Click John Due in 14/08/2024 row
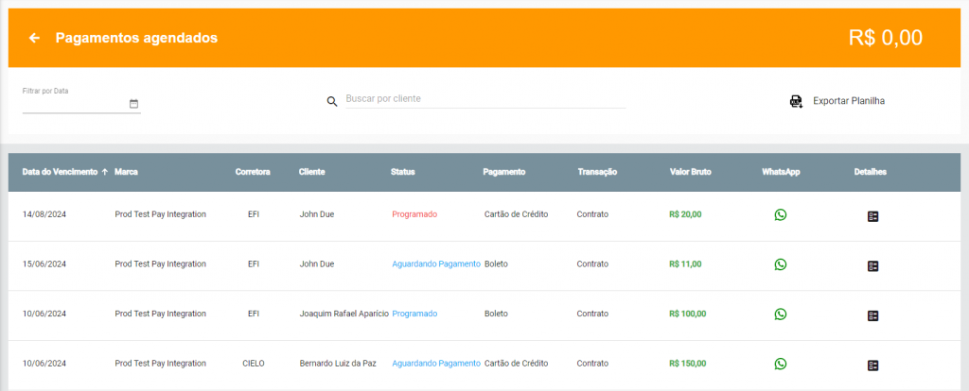Viewport: 969px width, 391px height. tap(316, 214)
